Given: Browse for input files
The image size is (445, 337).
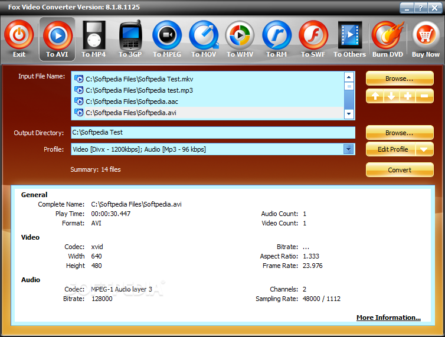Looking at the screenshot, I should pyautogui.click(x=400, y=78).
